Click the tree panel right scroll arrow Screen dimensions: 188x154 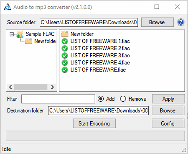click(52, 87)
